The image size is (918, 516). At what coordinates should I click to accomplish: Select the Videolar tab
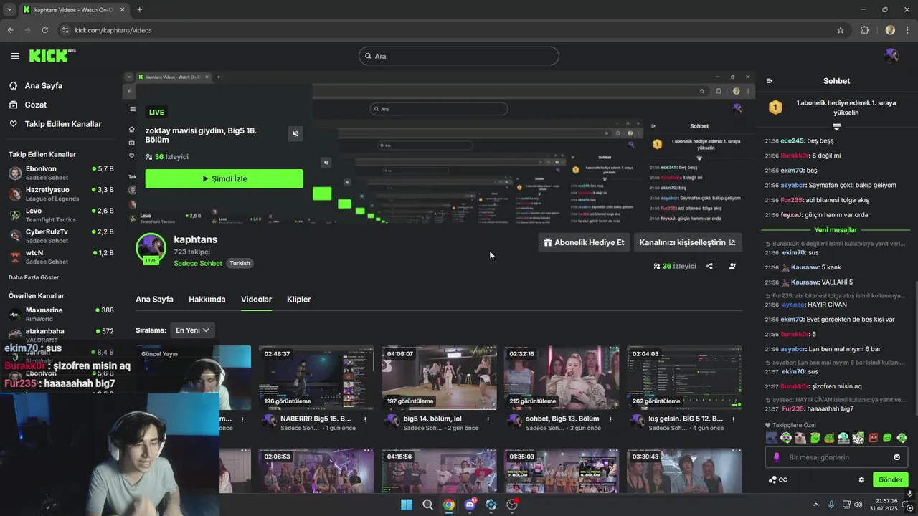tap(256, 300)
